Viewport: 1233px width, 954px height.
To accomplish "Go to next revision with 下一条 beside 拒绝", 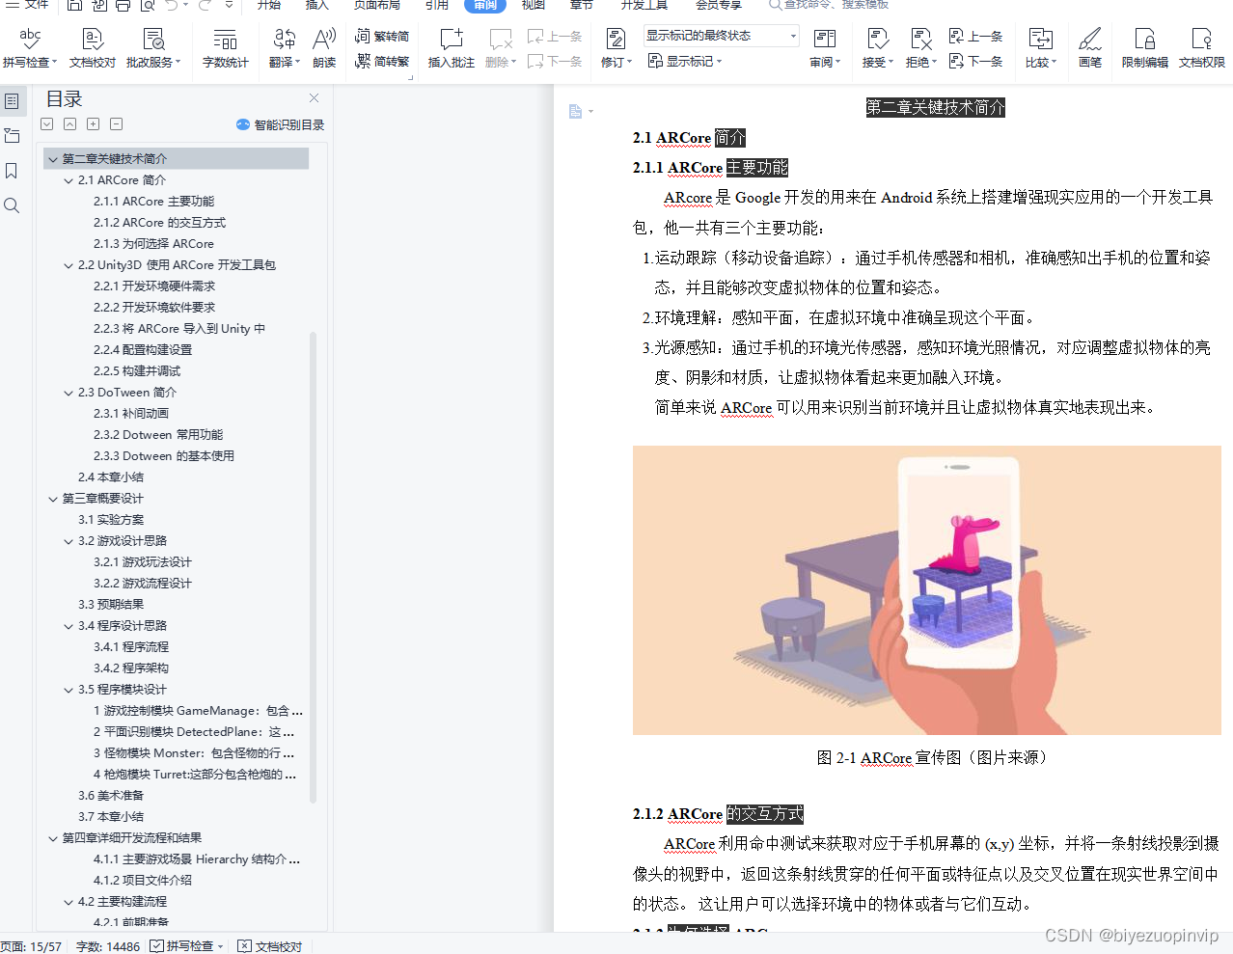I will point(976,61).
